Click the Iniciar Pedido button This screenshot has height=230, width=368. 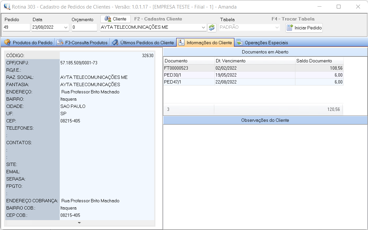coord(304,28)
